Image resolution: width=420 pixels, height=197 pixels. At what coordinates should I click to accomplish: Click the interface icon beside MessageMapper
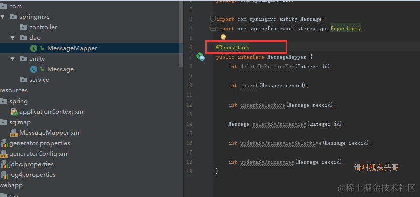tap(33, 48)
